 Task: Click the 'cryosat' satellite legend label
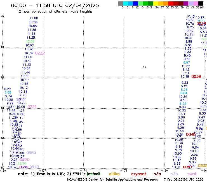(x=139, y=174)
